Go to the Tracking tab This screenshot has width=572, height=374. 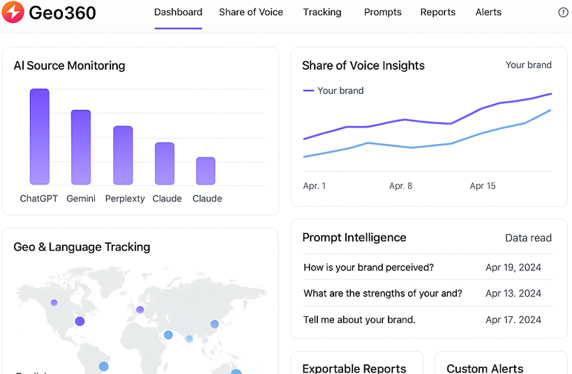click(x=322, y=13)
